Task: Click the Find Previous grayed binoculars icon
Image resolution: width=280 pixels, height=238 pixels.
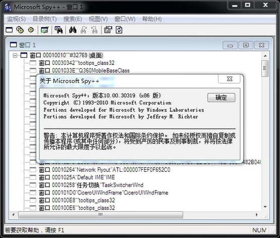Action: click(x=94, y=30)
